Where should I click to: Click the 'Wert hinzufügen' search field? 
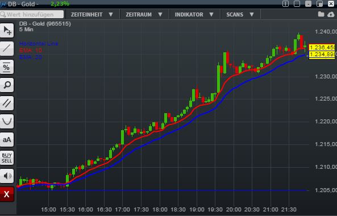click(32, 14)
